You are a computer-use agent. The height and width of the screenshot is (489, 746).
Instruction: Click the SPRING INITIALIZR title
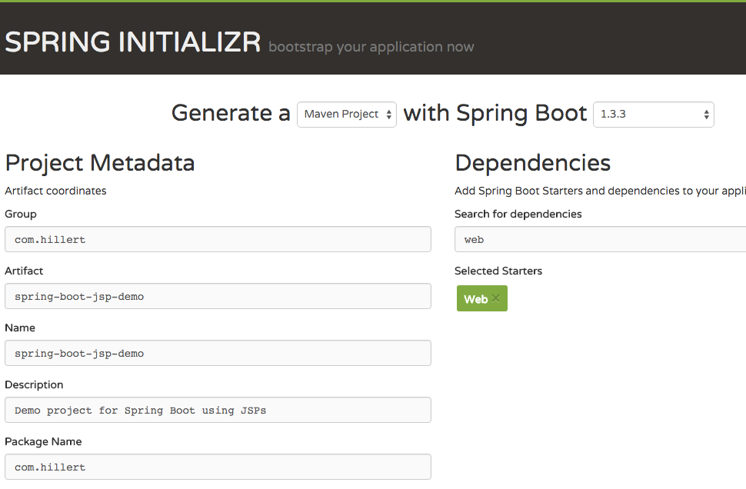pos(133,42)
